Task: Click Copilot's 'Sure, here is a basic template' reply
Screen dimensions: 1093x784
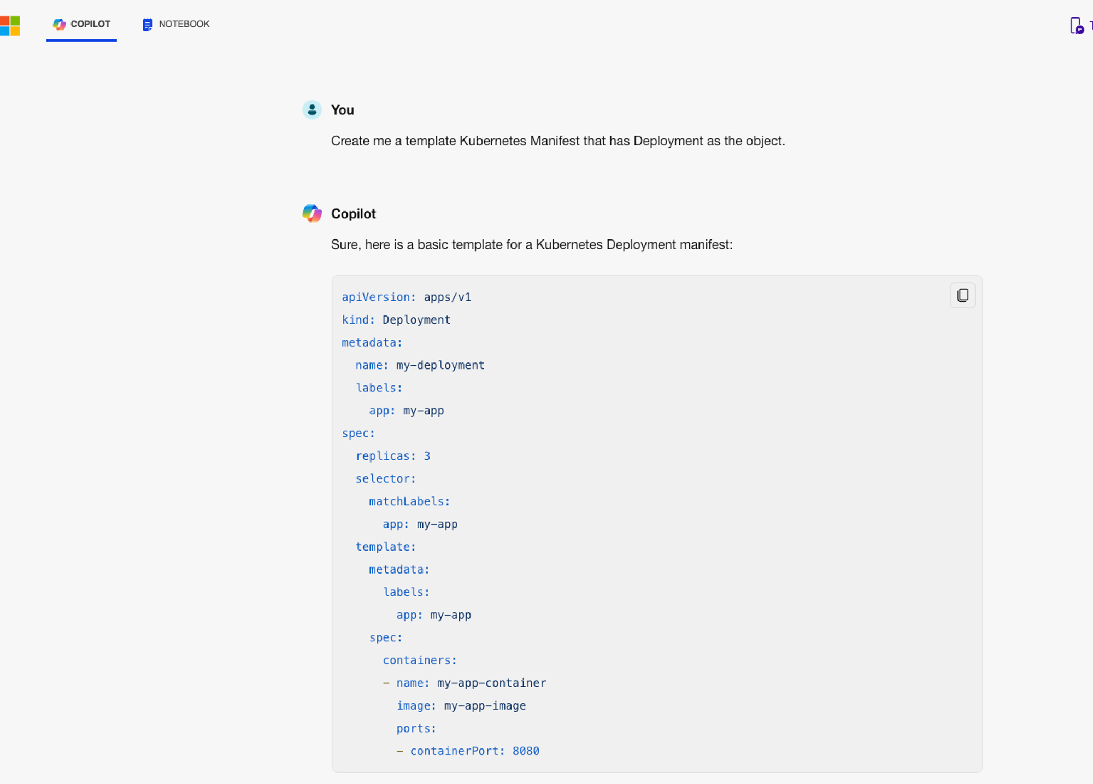Action: 531,244
